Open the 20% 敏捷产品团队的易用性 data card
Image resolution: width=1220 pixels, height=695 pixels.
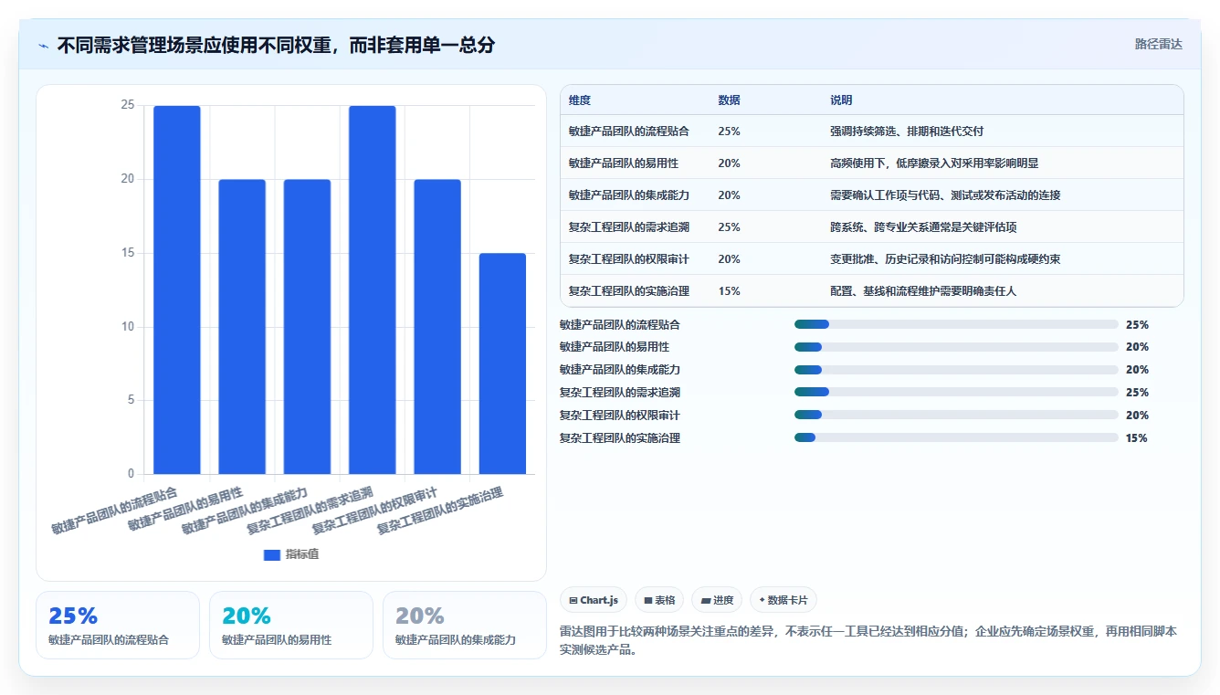[x=291, y=625]
